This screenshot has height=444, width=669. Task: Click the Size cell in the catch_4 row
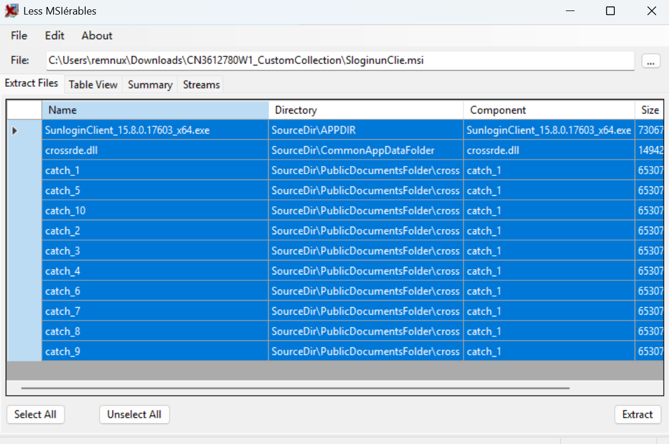(649, 271)
